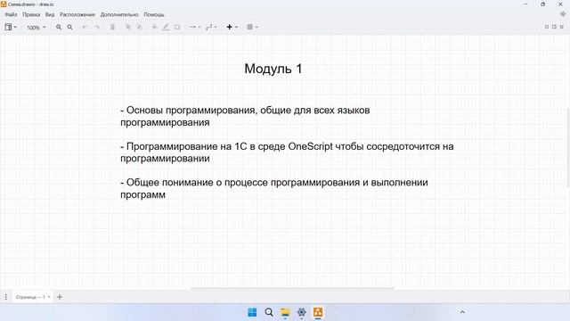Open the view panels toggle icon
570x321 pixels.
click(8, 27)
